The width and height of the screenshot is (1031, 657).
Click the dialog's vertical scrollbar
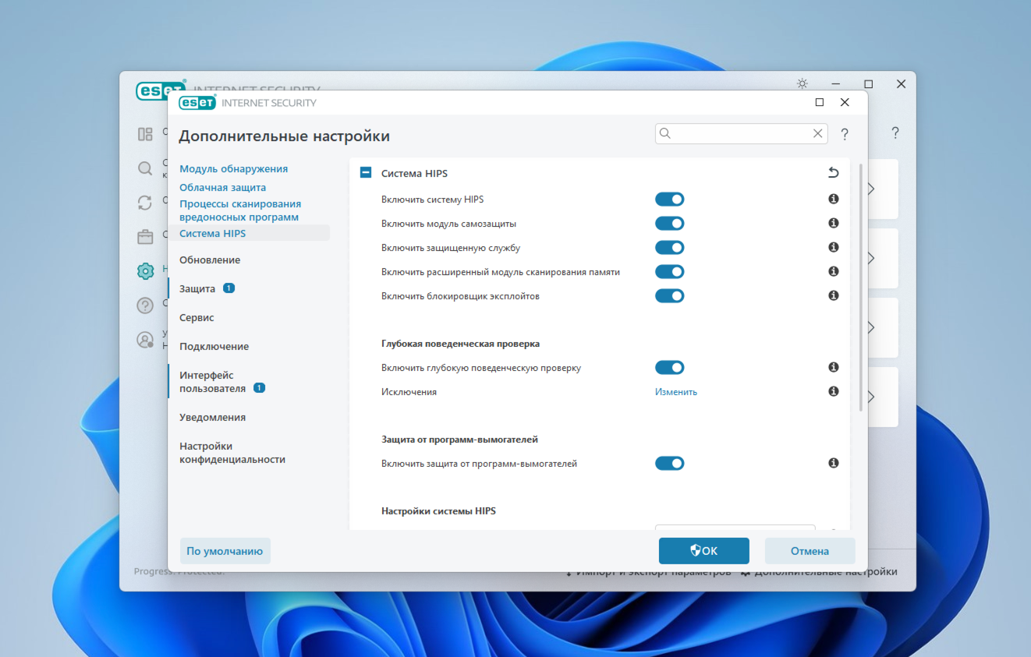[861, 287]
